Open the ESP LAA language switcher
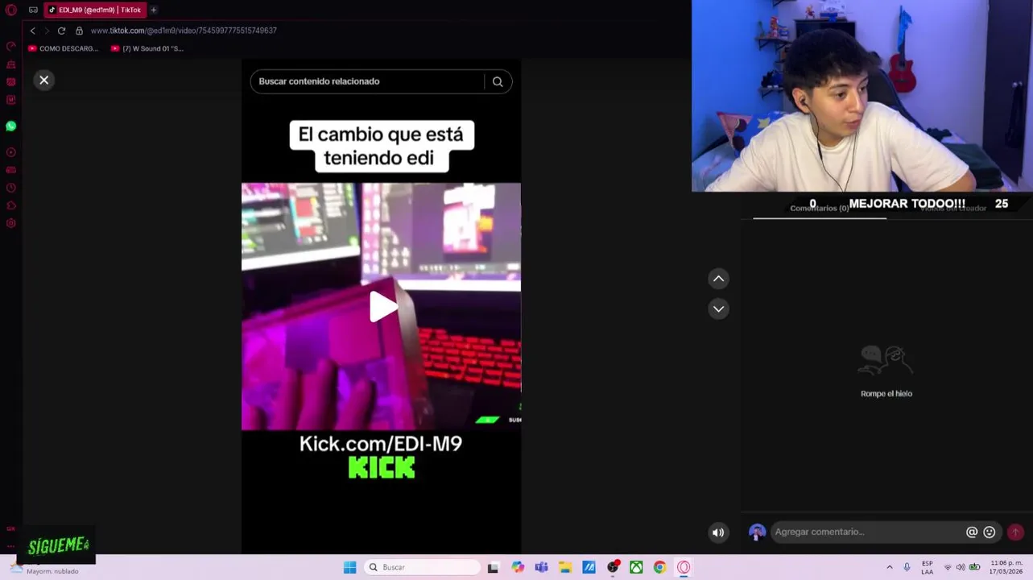The width and height of the screenshot is (1033, 580). [x=928, y=567]
